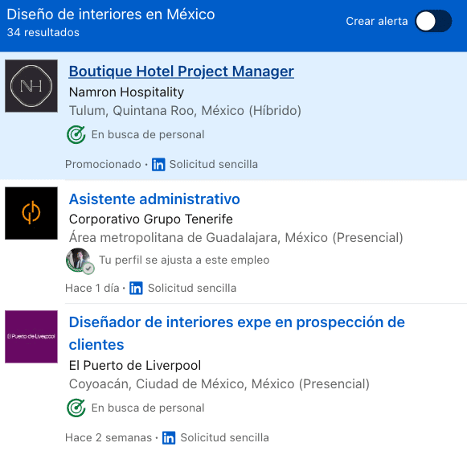The height and width of the screenshot is (451, 467).
Task: Click En busca de personal under Namron Hospitality
Action: (x=148, y=134)
